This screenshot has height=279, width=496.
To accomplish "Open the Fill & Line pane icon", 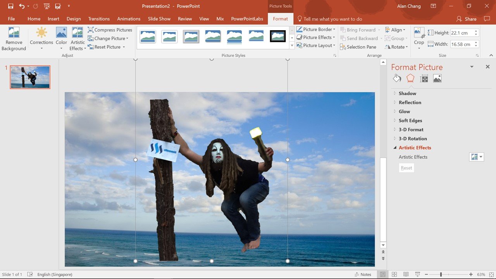I will click(x=397, y=79).
